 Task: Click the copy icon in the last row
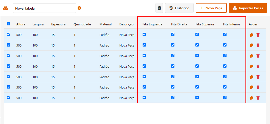click(x=252, y=98)
